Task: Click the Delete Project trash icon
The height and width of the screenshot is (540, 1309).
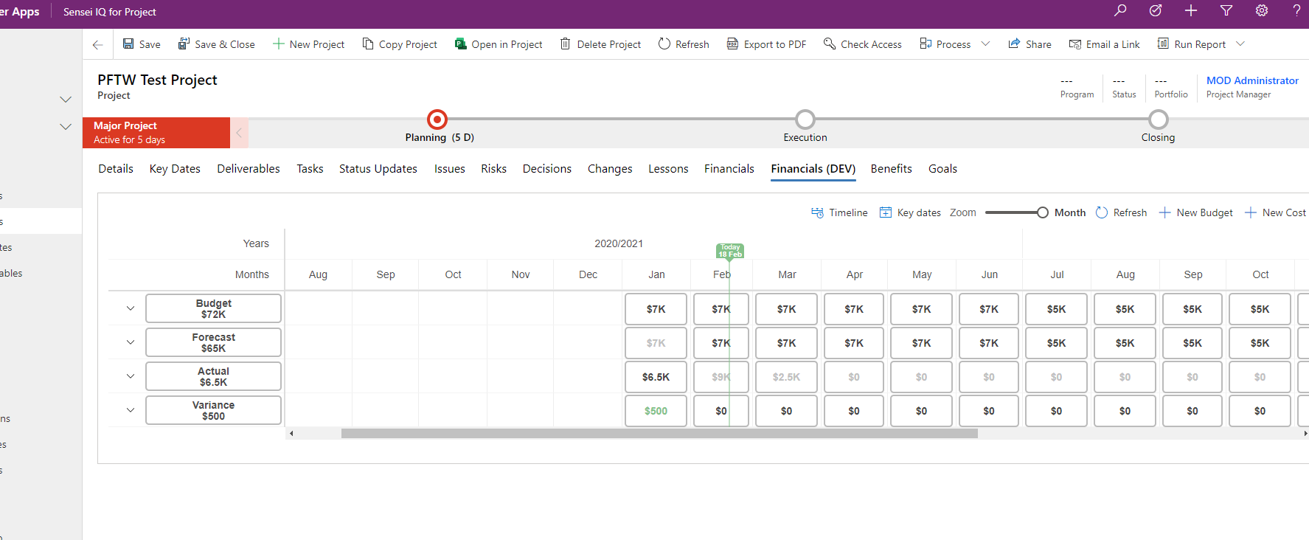Action: coord(566,44)
